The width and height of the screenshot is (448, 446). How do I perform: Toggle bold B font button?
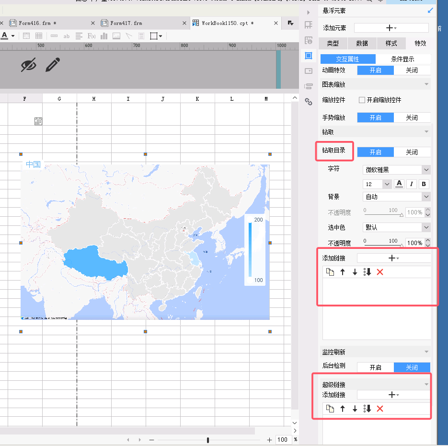pos(424,184)
